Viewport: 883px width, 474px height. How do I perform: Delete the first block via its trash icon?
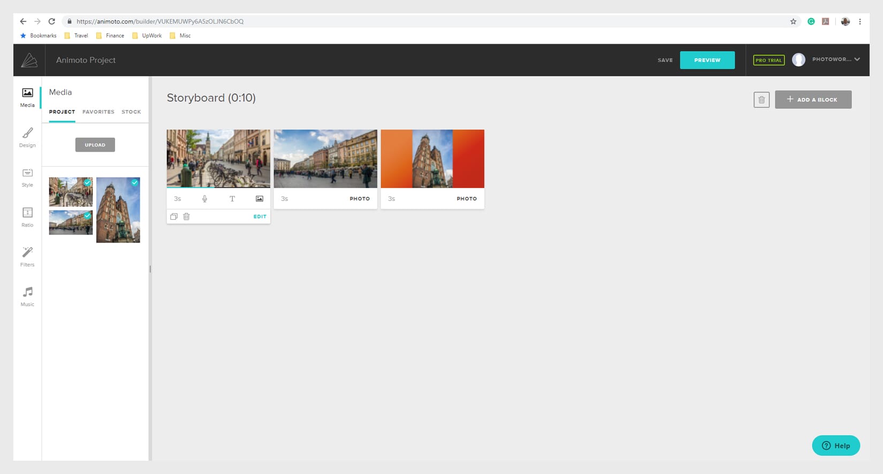pyautogui.click(x=186, y=216)
